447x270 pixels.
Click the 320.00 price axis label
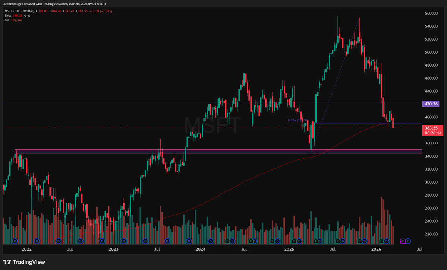(431, 169)
